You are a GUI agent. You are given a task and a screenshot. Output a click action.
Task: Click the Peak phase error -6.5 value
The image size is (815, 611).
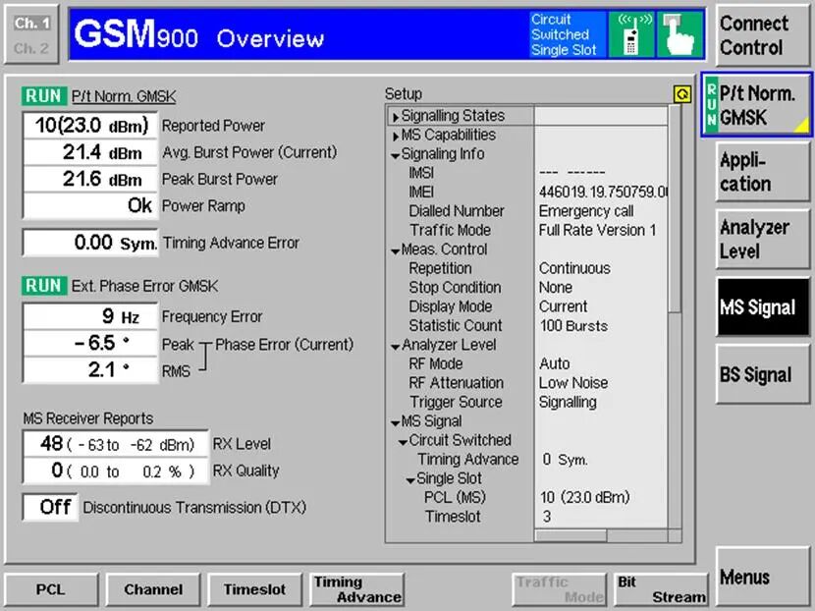pyautogui.click(x=90, y=343)
